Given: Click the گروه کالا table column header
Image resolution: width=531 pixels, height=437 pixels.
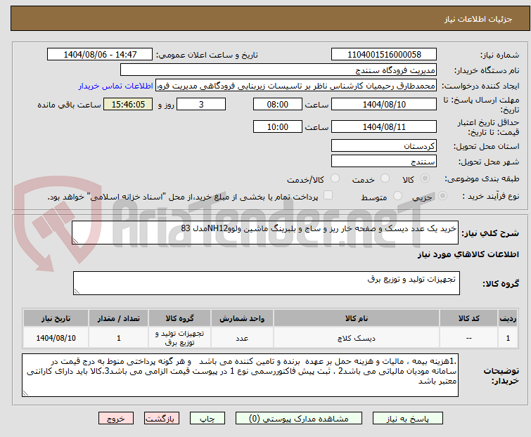Looking at the screenshot, I should pos(180,319).
